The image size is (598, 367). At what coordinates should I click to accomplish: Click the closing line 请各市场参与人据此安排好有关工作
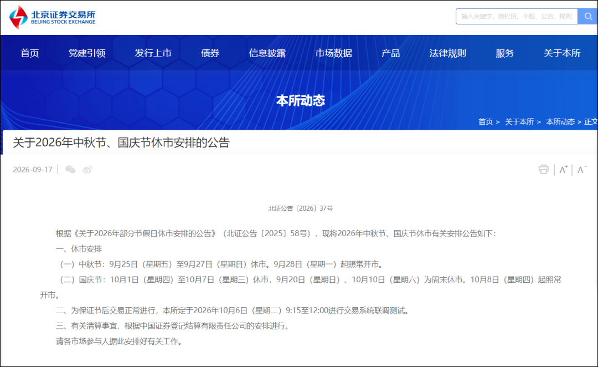click(120, 341)
